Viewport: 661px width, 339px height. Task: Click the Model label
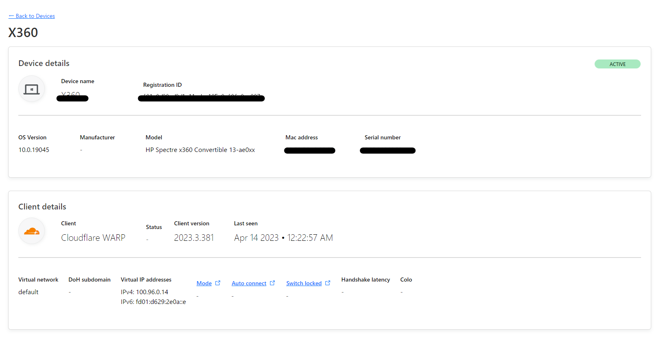[x=154, y=137]
